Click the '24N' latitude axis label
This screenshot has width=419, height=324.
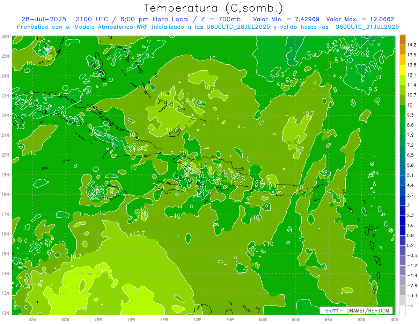point(5,76)
